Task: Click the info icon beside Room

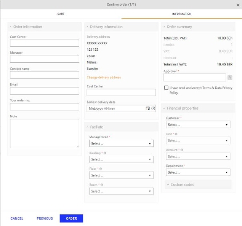Action: (102, 185)
